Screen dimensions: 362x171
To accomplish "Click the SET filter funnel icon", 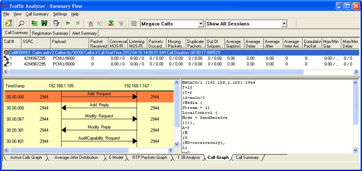I will pyautogui.click(x=111, y=23).
